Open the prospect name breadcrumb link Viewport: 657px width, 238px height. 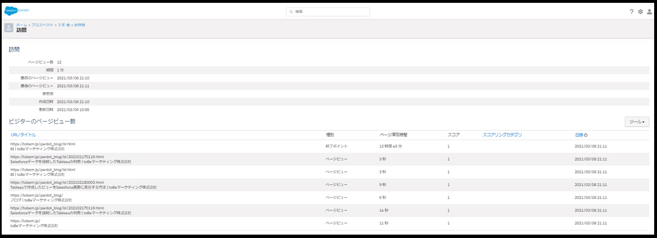[x=63, y=25]
